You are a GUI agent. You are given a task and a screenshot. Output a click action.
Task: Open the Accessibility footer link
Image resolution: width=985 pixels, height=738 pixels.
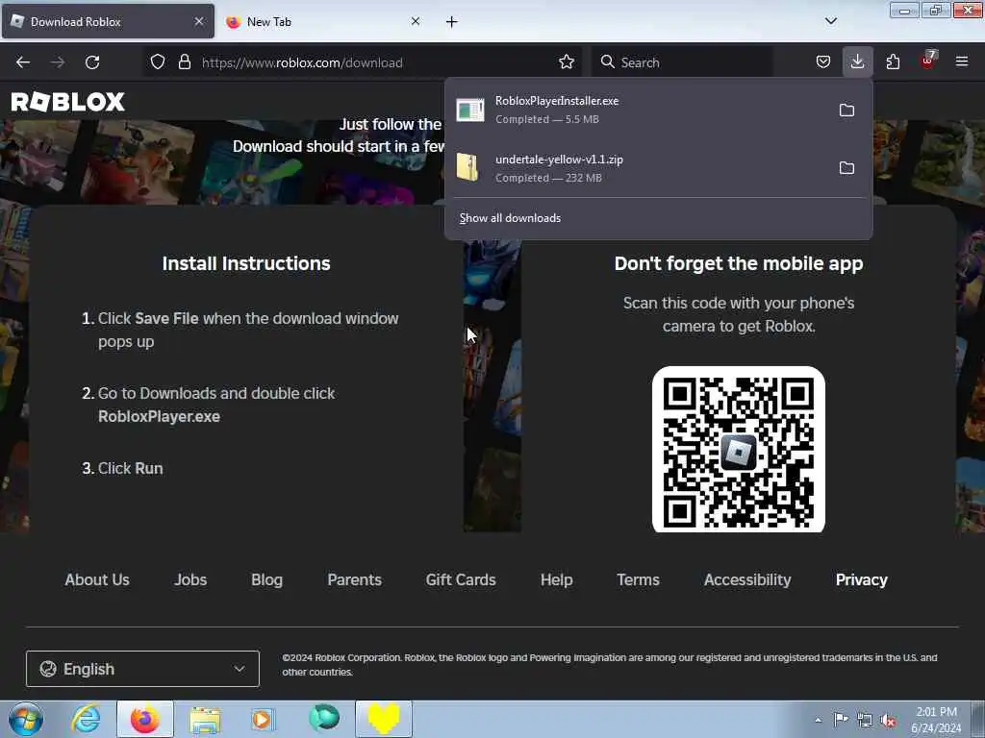coord(746,579)
